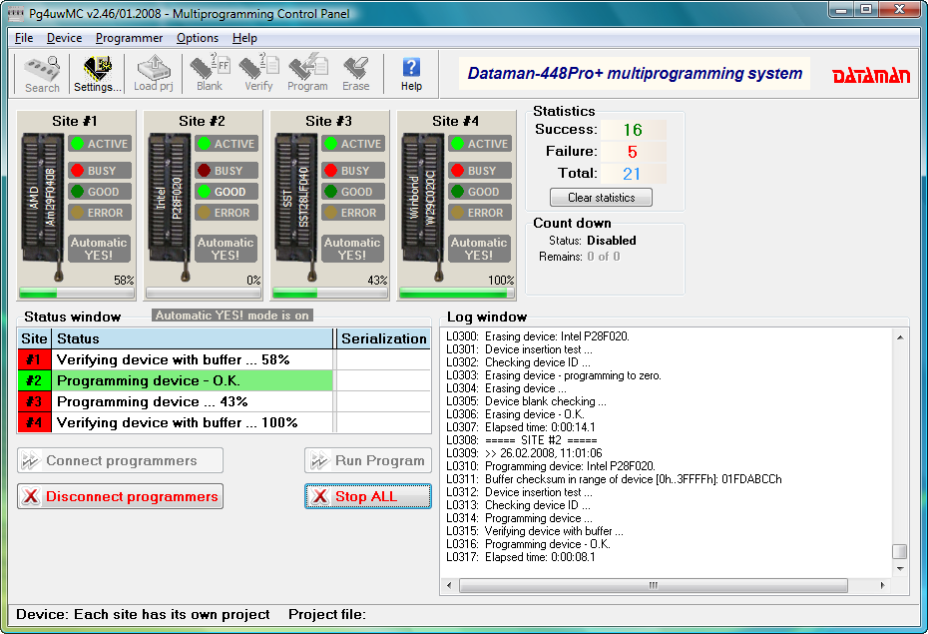Open the Settings dialog
Screen dimensions: 928x634
[96, 72]
